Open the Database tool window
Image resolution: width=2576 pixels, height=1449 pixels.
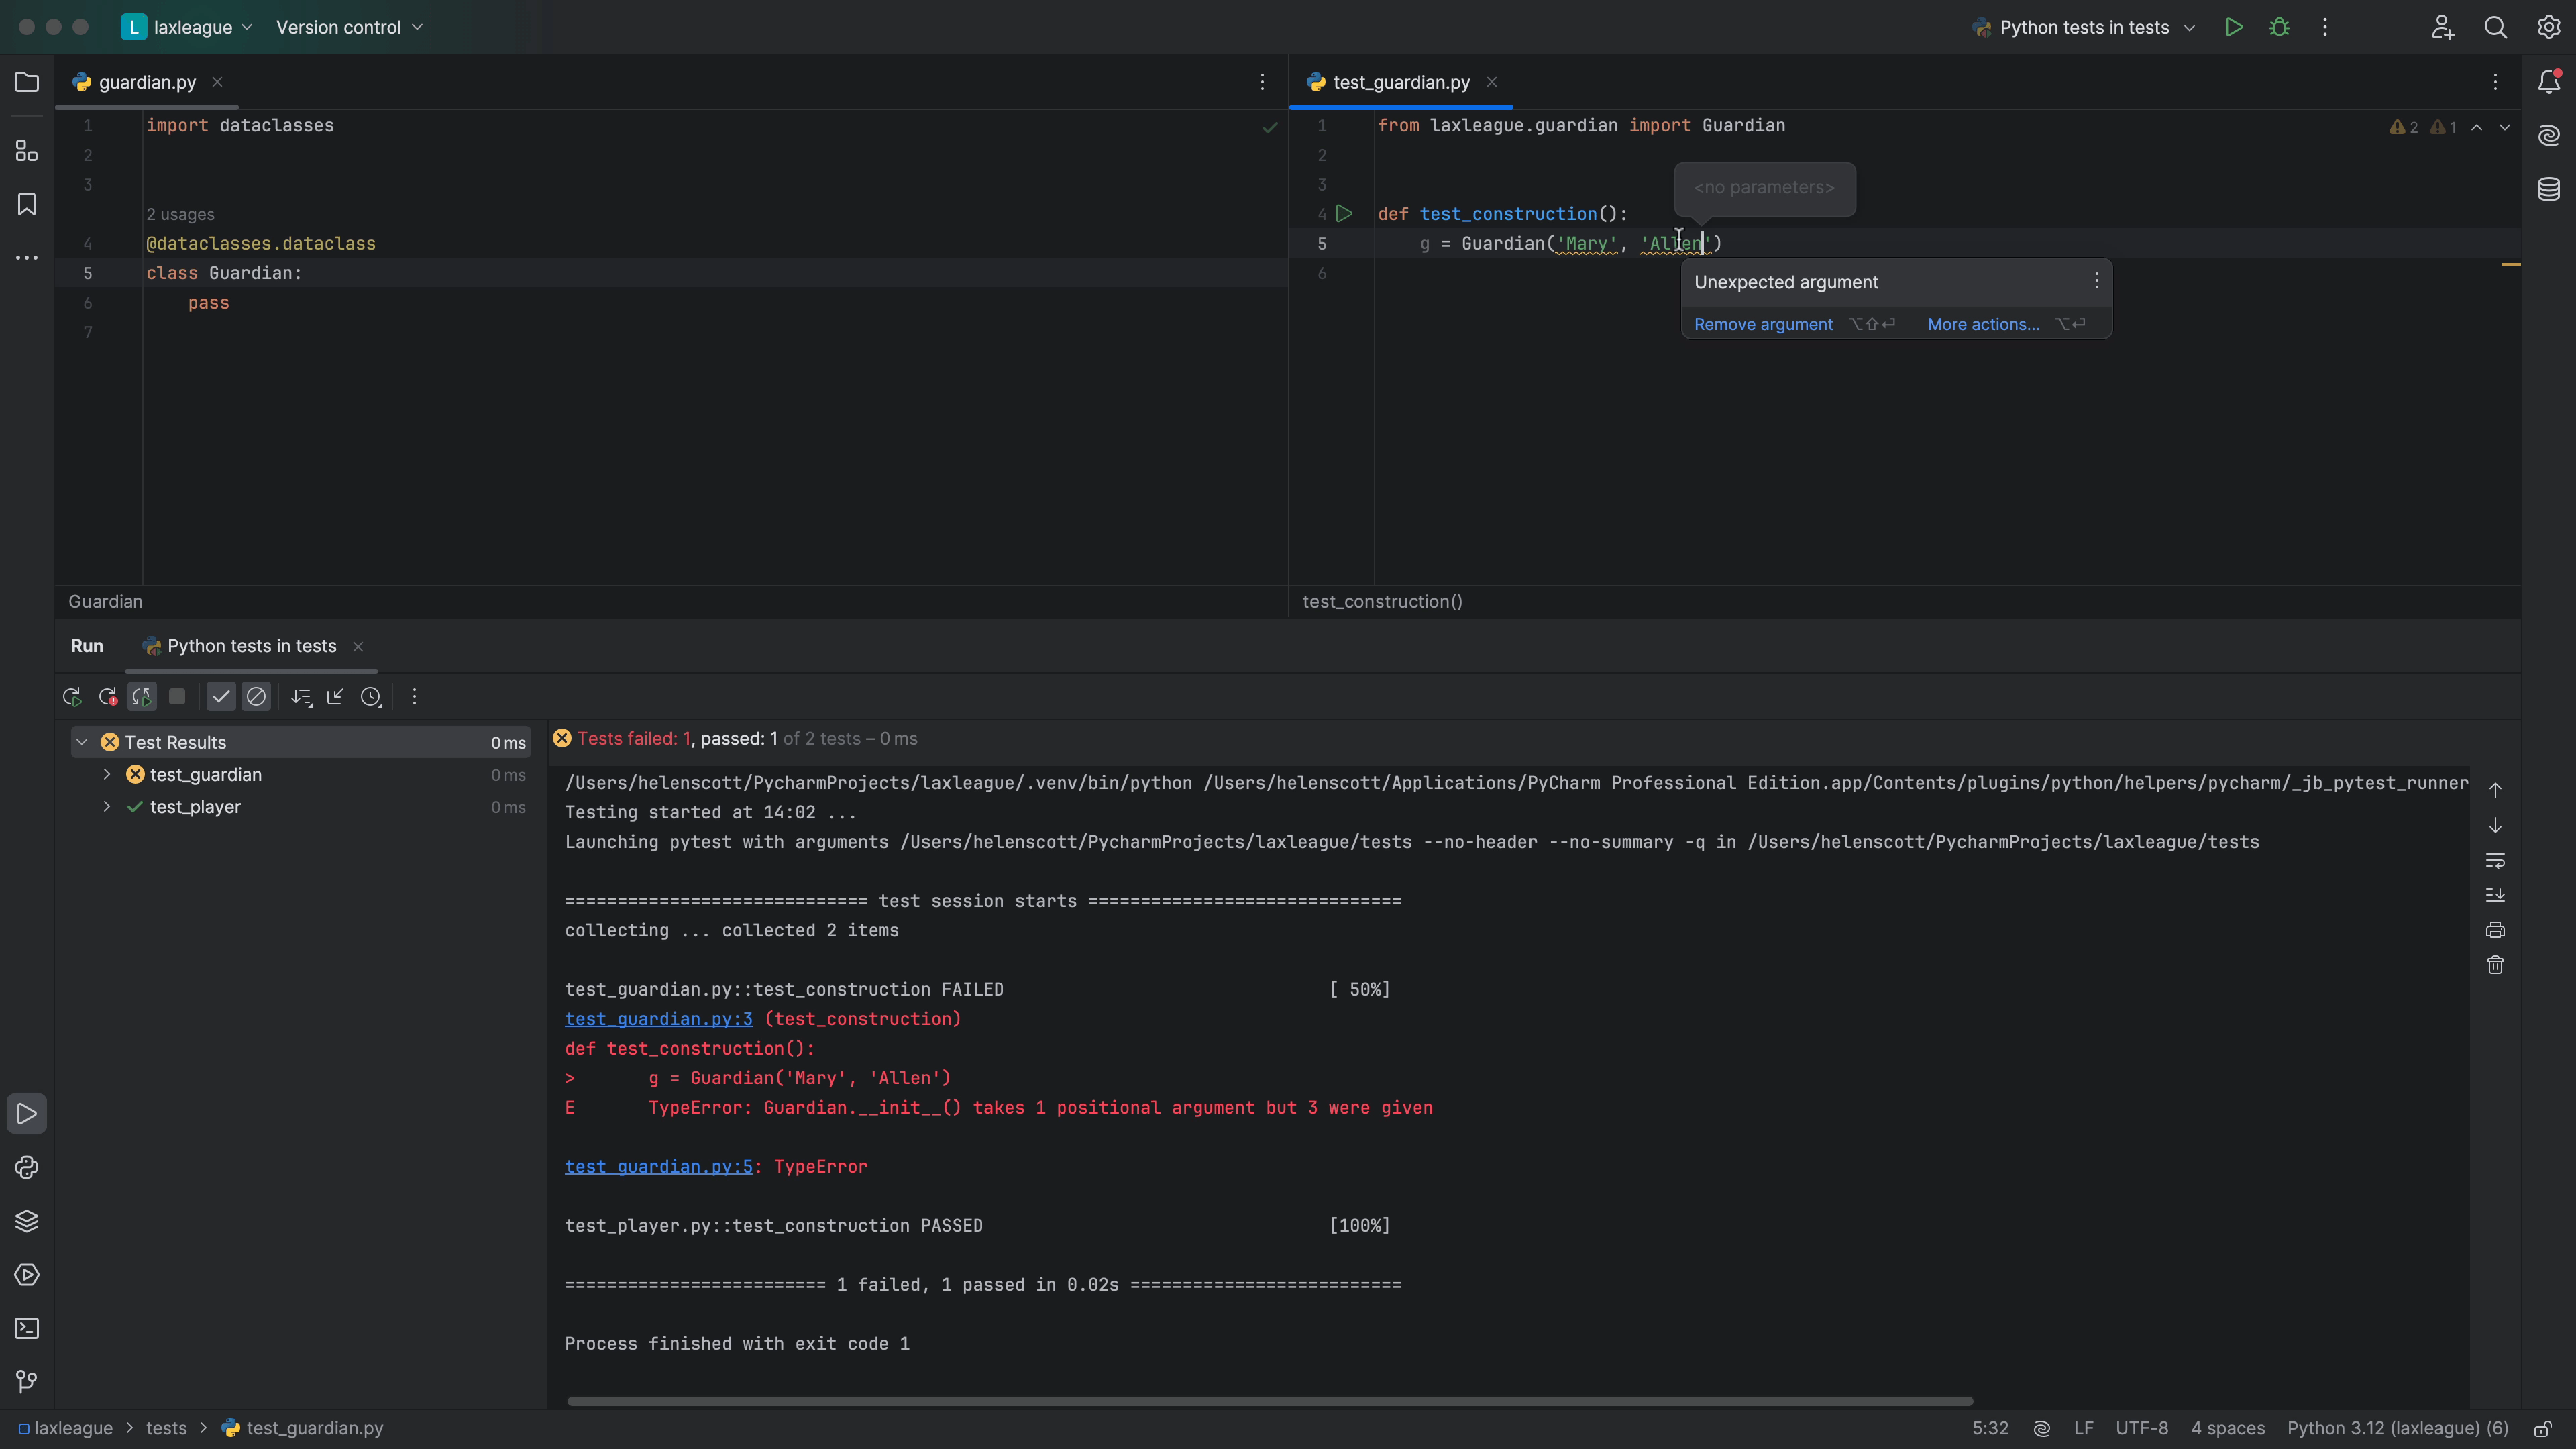pyautogui.click(x=2549, y=189)
